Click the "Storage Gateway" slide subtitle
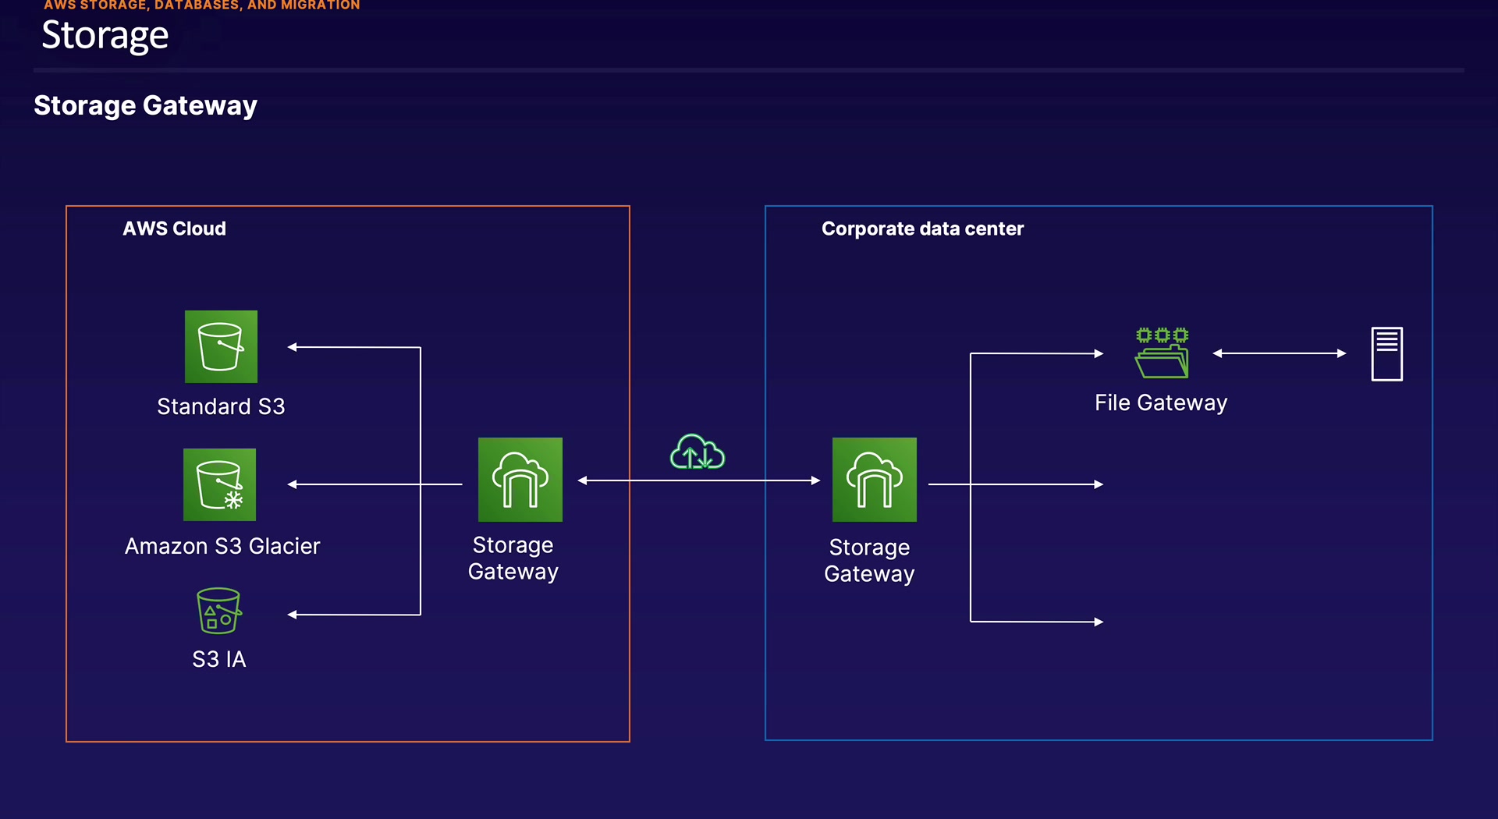The width and height of the screenshot is (1498, 819). pos(145,105)
